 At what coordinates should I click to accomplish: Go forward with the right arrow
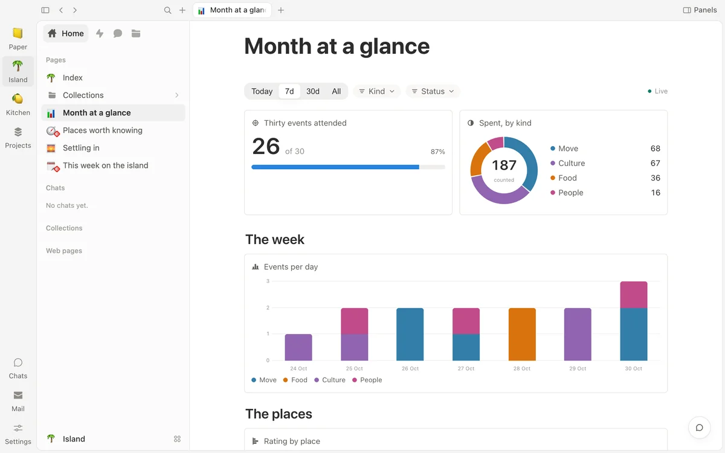point(75,10)
